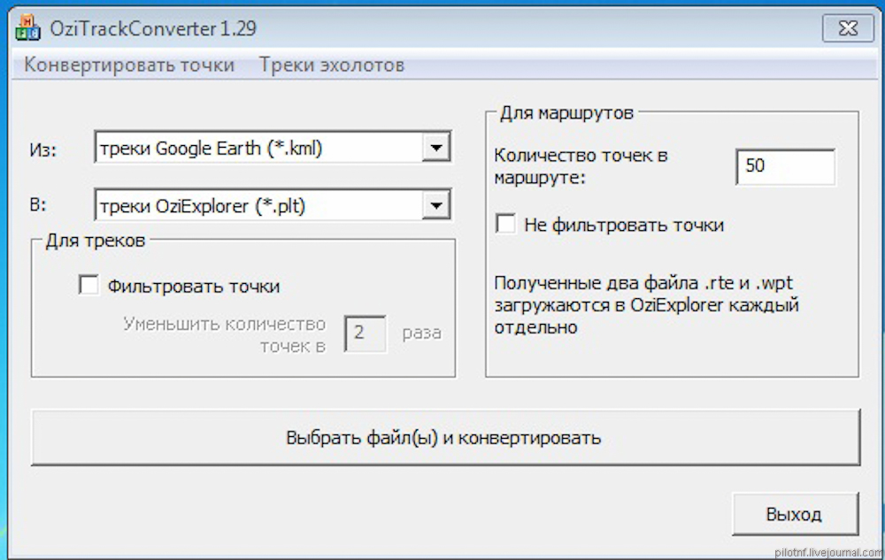This screenshot has height=560, width=885.
Task: Click the Для треков group title
Action: click(96, 241)
